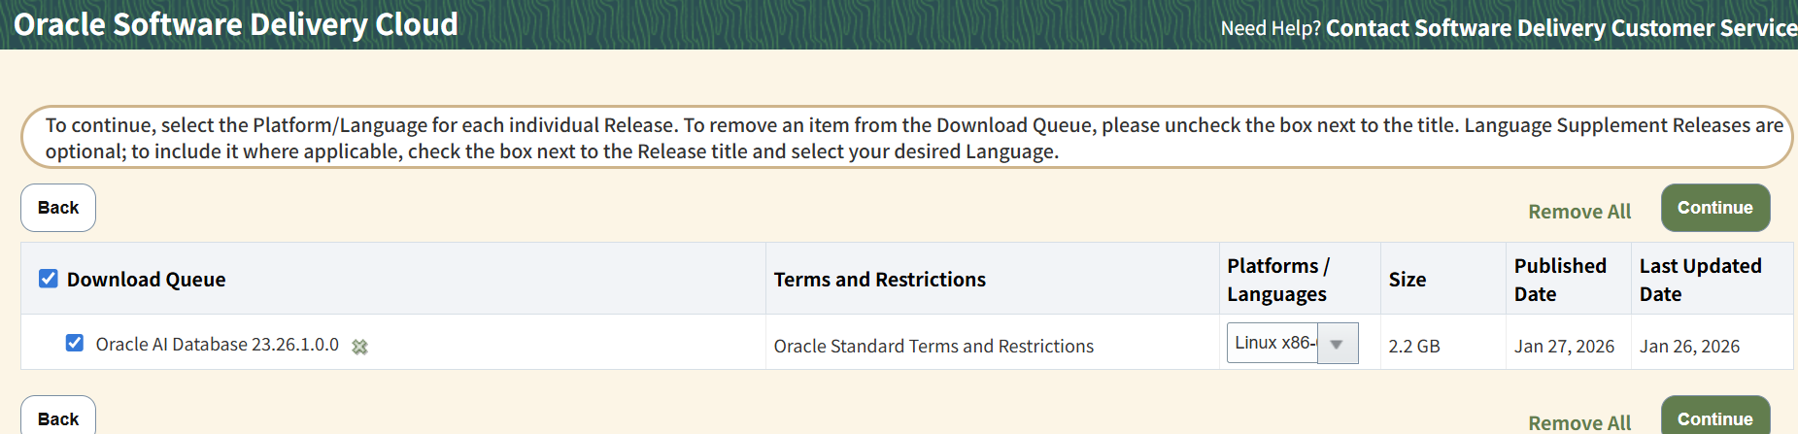Click the Back button below the queue table
The width and height of the screenshot is (1798, 434).
coord(58,417)
